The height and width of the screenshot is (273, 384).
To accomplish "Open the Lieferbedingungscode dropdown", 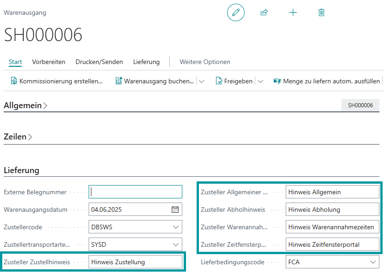I will coord(373,262).
